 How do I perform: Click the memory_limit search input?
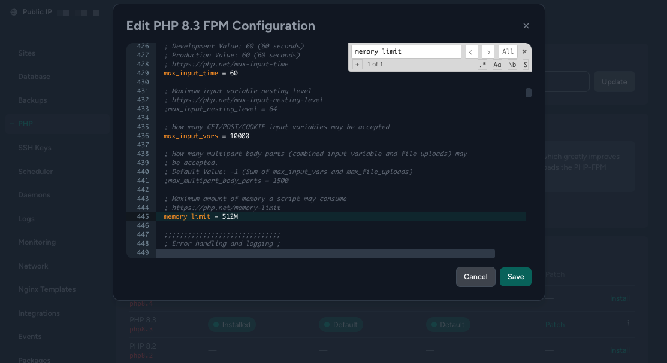(x=406, y=52)
